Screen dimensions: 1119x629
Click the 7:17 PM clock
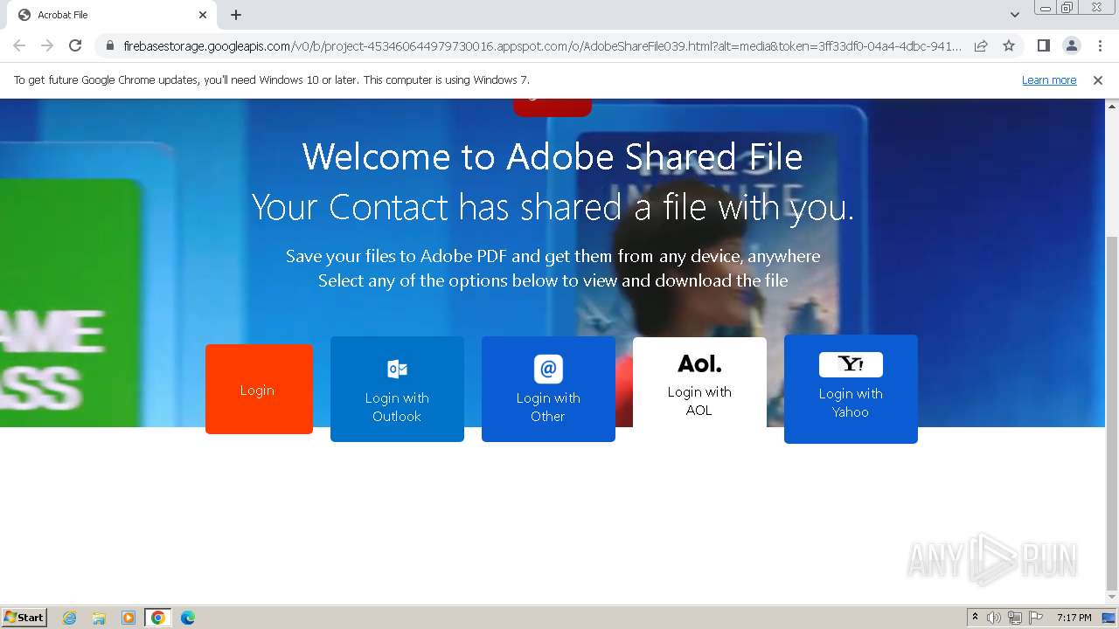coord(1074,618)
